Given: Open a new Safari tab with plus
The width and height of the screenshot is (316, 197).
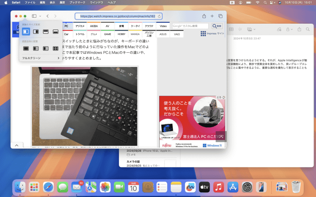Looking at the screenshot, I should (212, 16).
